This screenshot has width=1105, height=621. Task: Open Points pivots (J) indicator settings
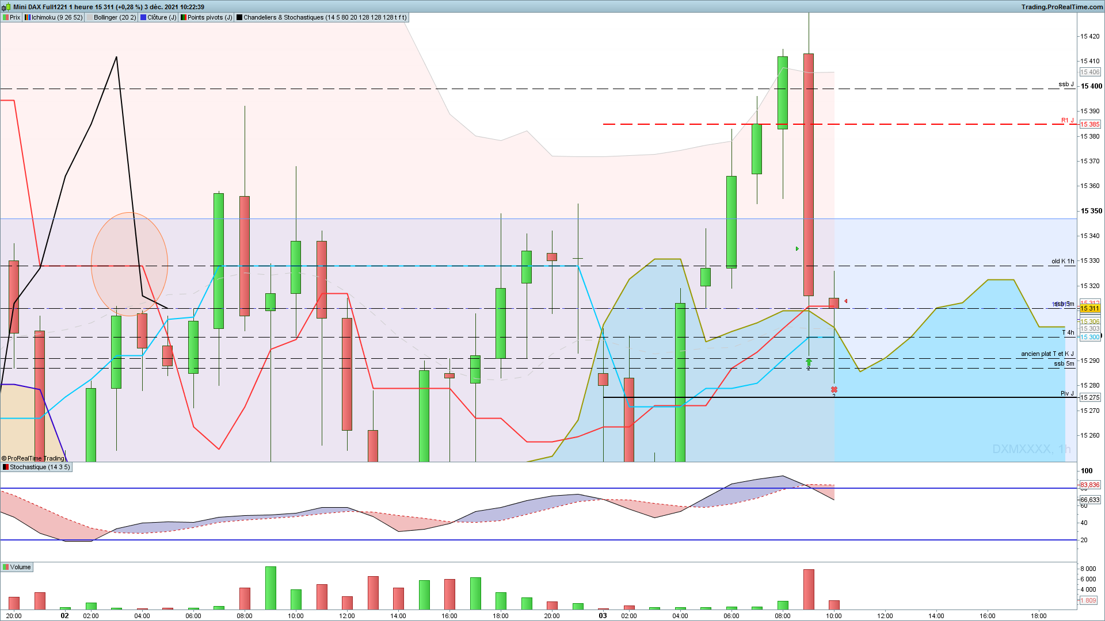[207, 17]
